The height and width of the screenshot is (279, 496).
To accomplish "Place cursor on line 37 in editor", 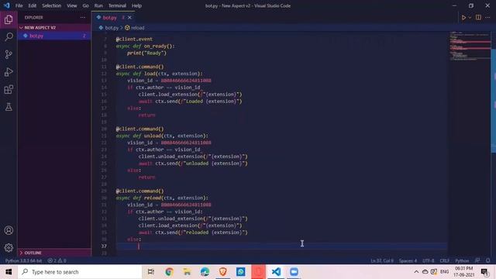I will 281,246.
